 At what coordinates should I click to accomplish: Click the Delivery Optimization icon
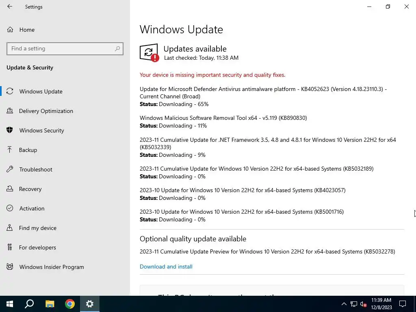(x=10, y=110)
